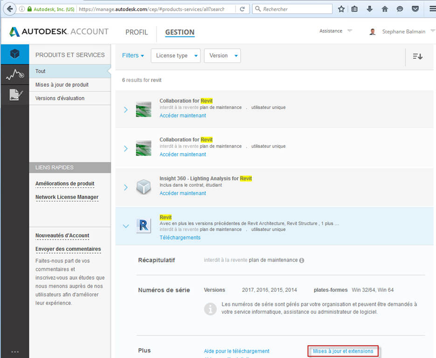Click the cube products icon in sidebar
This screenshot has width=436, height=358.
[14, 54]
